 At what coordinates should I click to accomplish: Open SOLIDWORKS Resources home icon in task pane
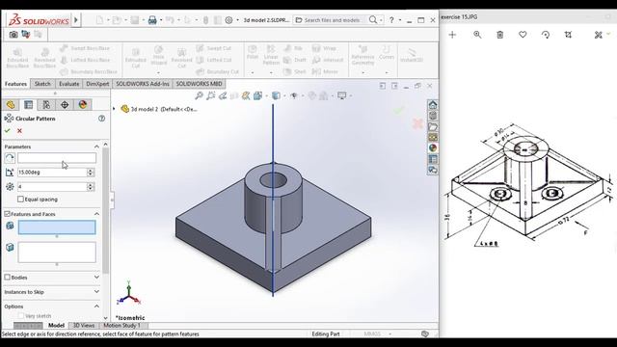433,105
